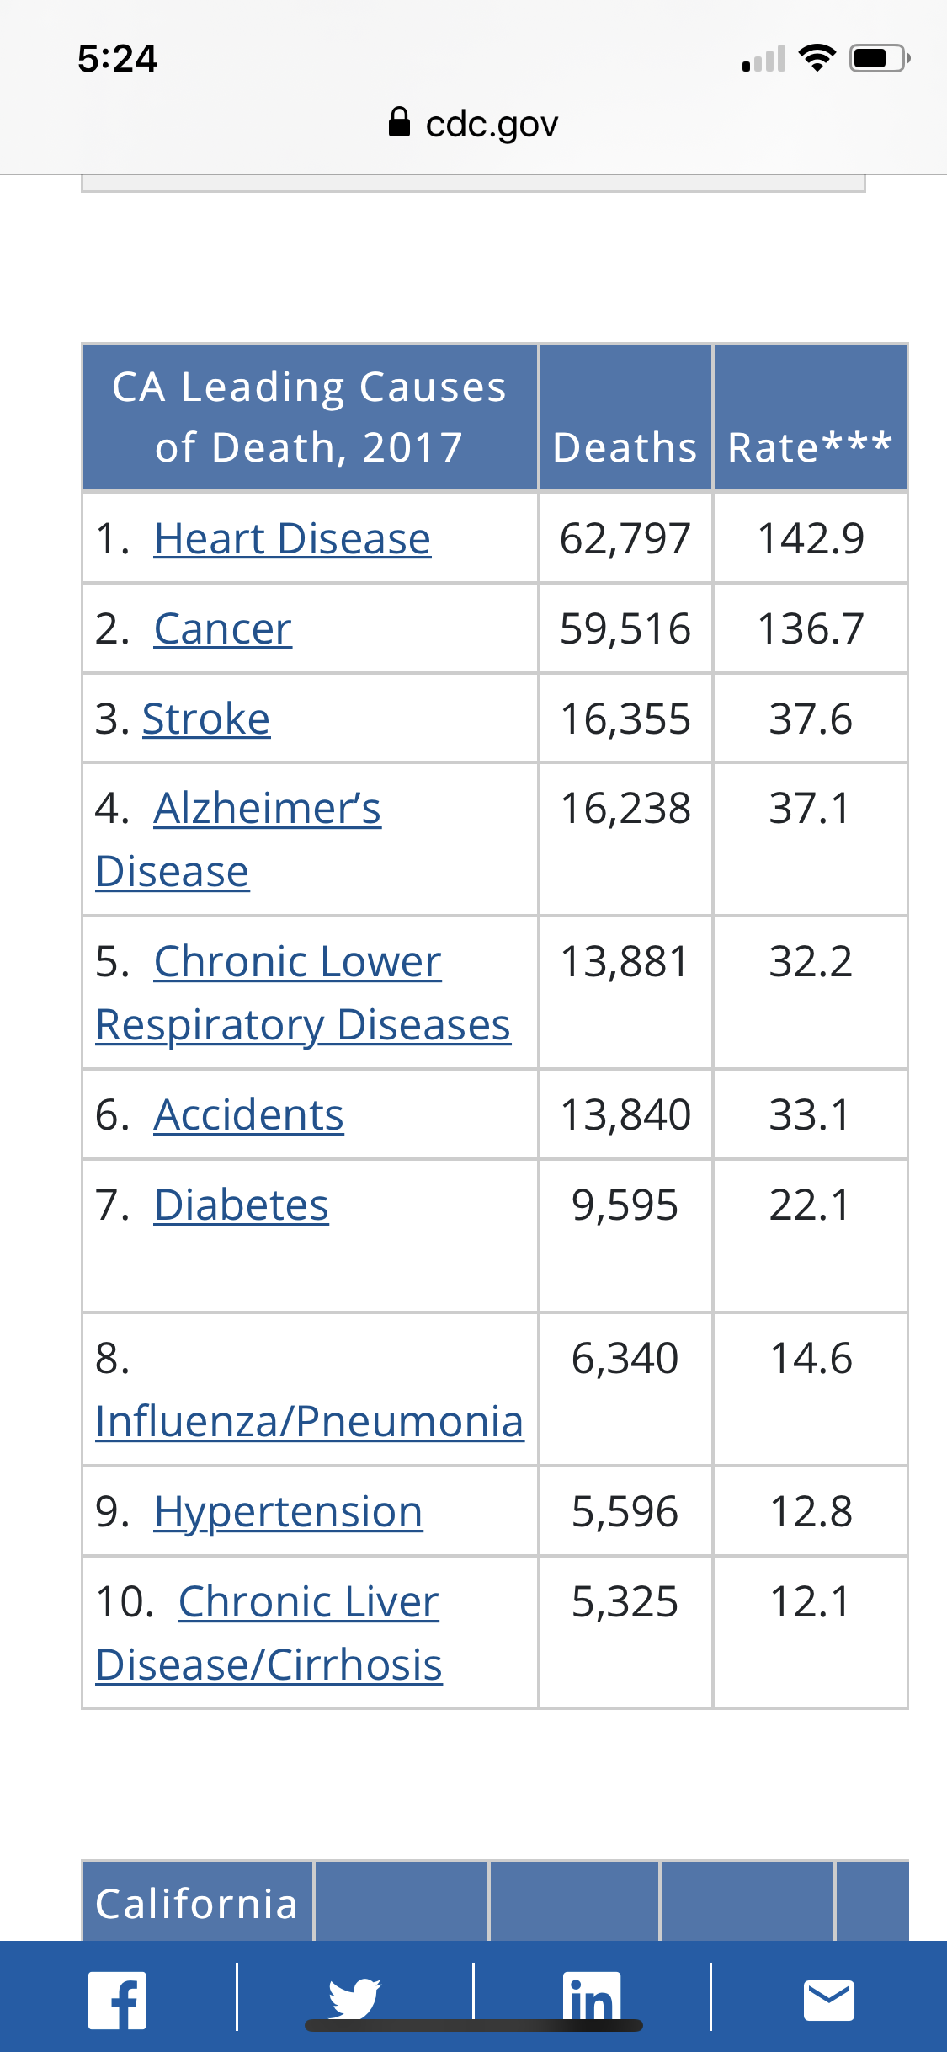This screenshot has width=947, height=2052.
Task: Tap the 5:24 clock in status bar
Action: [x=117, y=59]
